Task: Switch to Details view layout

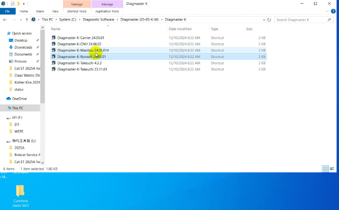Action: coord(325,169)
